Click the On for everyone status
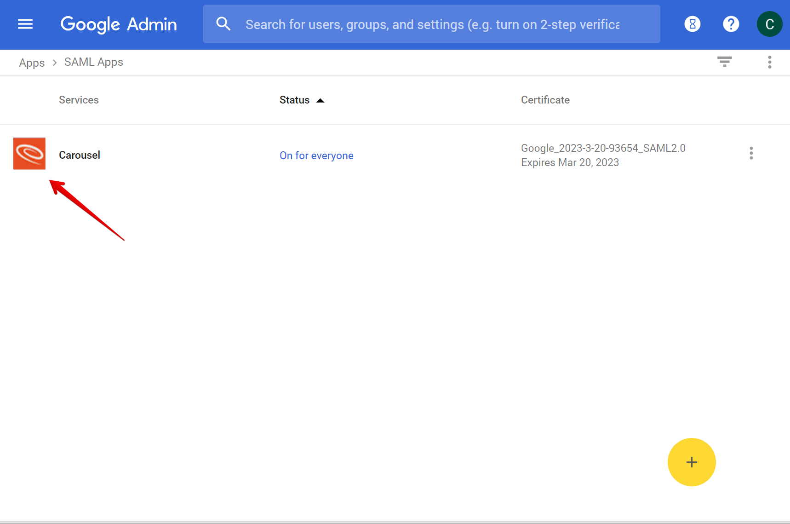Viewport: 790px width, 524px height. (316, 155)
